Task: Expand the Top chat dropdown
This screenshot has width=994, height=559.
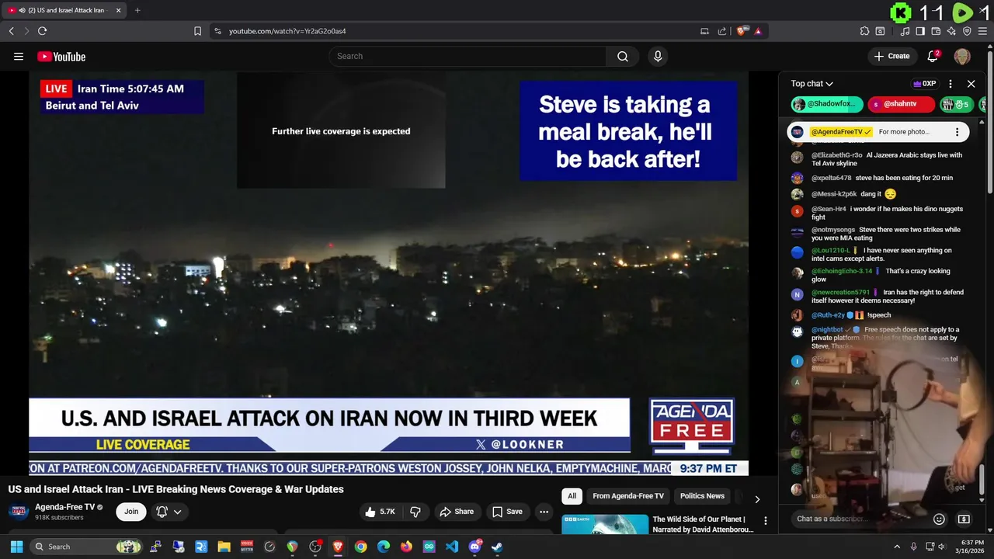Action: pyautogui.click(x=812, y=84)
